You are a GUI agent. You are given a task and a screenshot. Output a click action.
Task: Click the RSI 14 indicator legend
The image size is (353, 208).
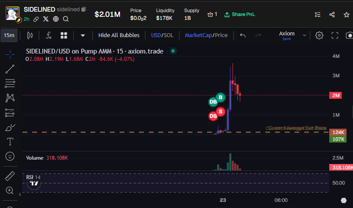coord(33,177)
